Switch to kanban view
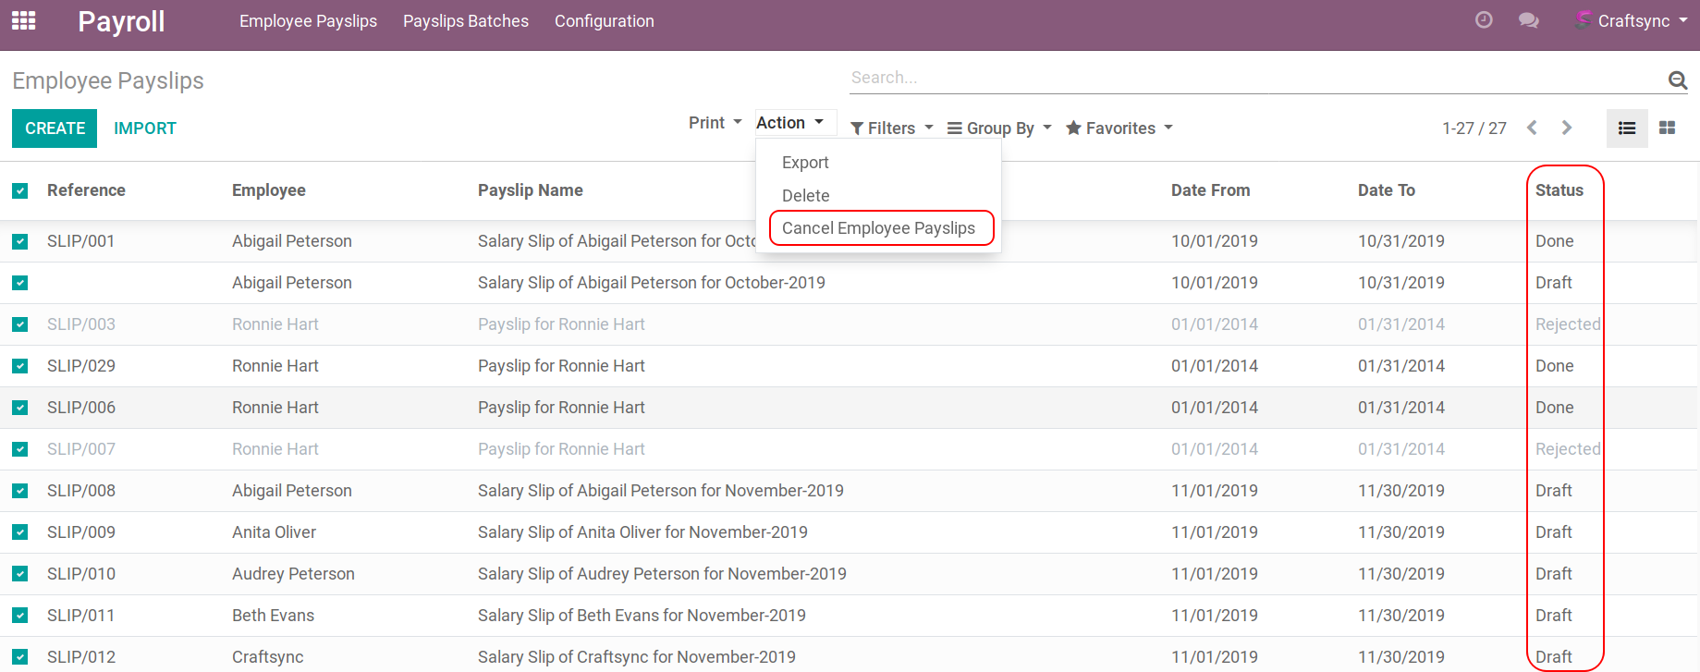 click(1667, 128)
